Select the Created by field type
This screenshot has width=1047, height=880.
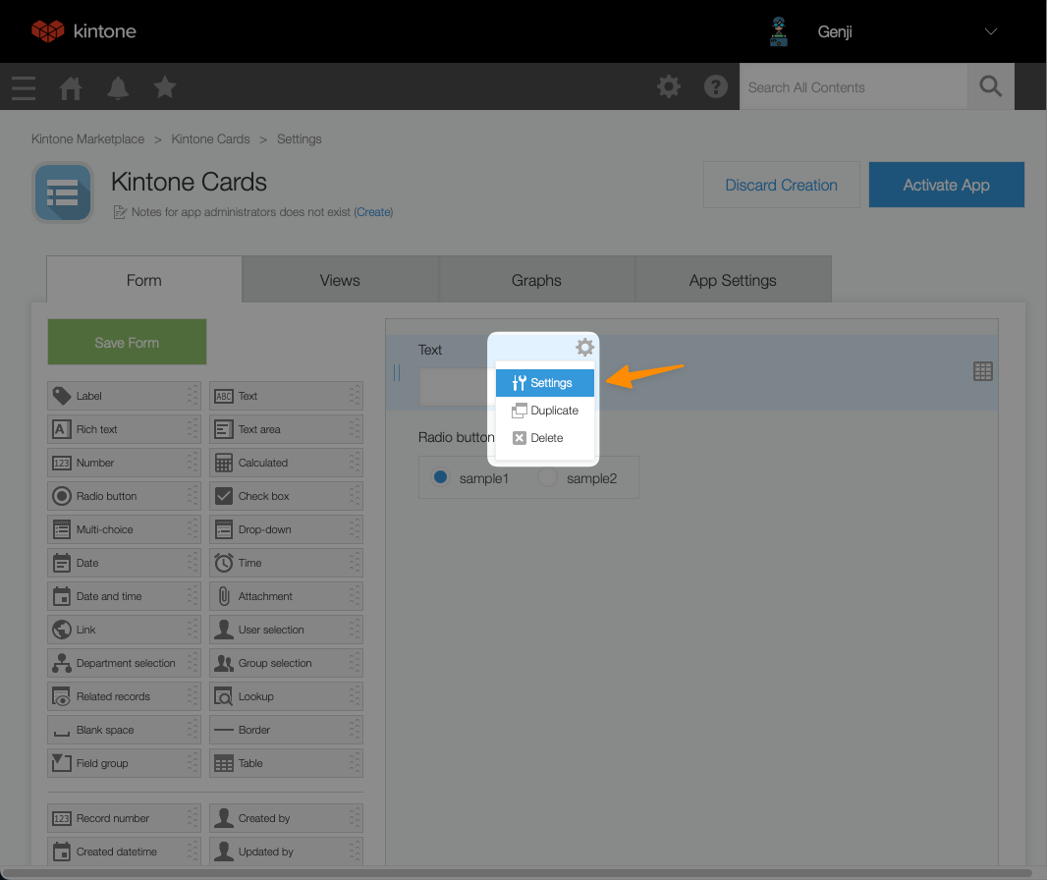coord(287,818)
